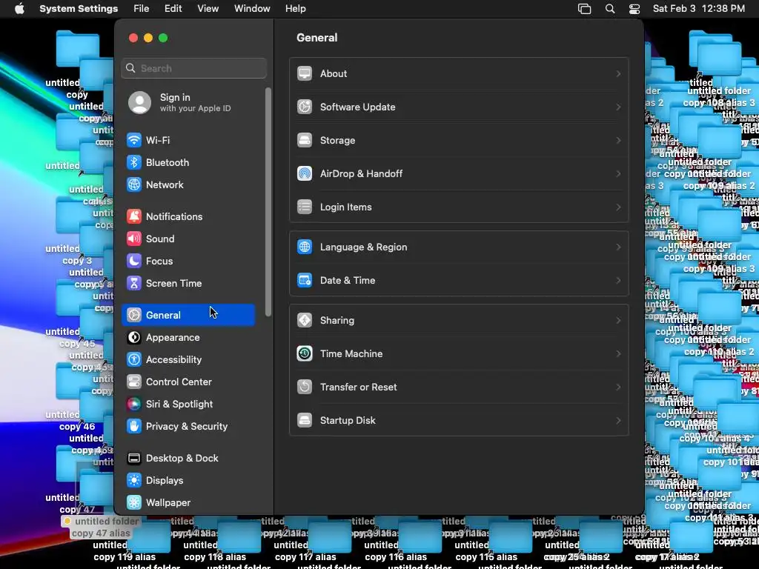
Task: Open the Time Machine settings row
Action: (x=459, y=354)
